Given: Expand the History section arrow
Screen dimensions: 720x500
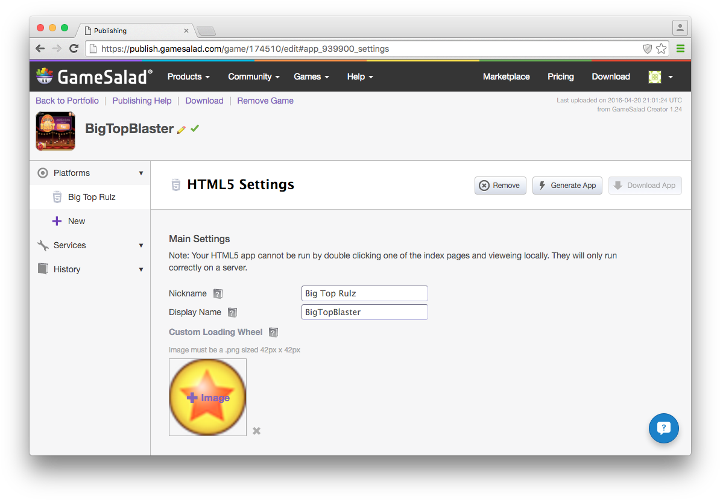Looking at the screenshot, I should 141,269.
